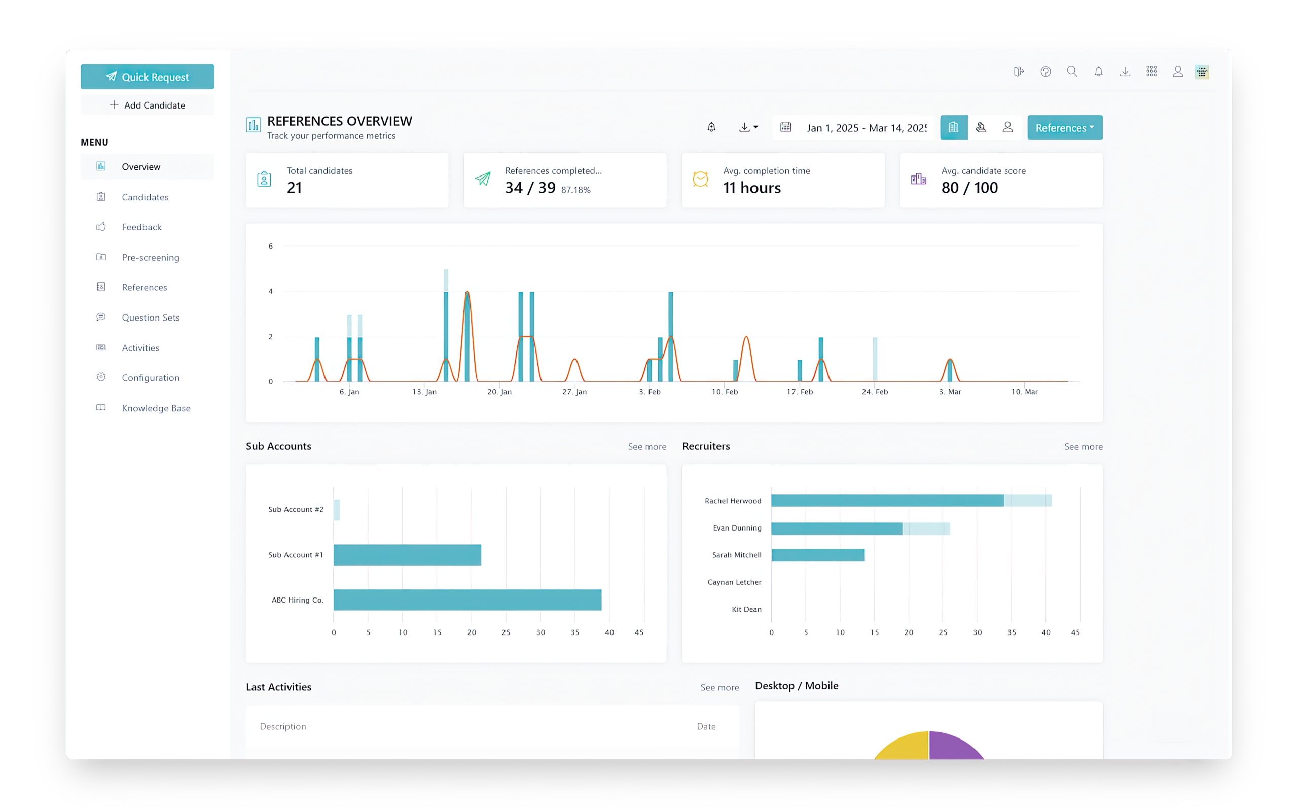This screenshot has height=809, width=1298.
Task: Click Avg. candidate score podium icon
Action: 919,179
